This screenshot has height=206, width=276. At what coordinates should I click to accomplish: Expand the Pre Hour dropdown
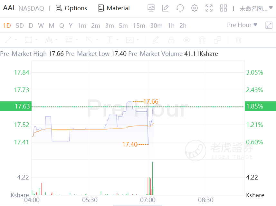(x=242, y=25)
